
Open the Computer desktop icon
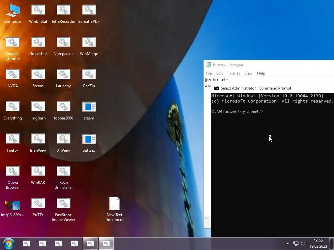(x=13, y=14)
